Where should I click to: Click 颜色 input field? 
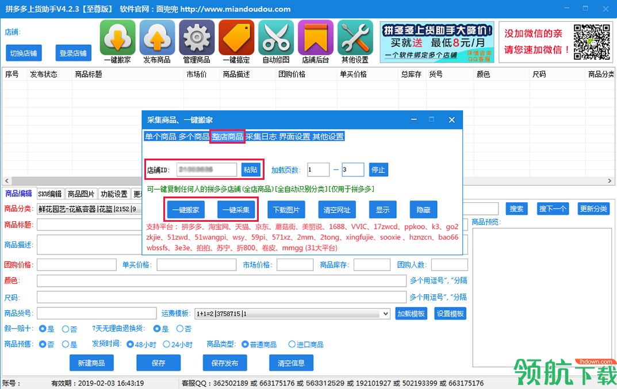tap(221, 281)
